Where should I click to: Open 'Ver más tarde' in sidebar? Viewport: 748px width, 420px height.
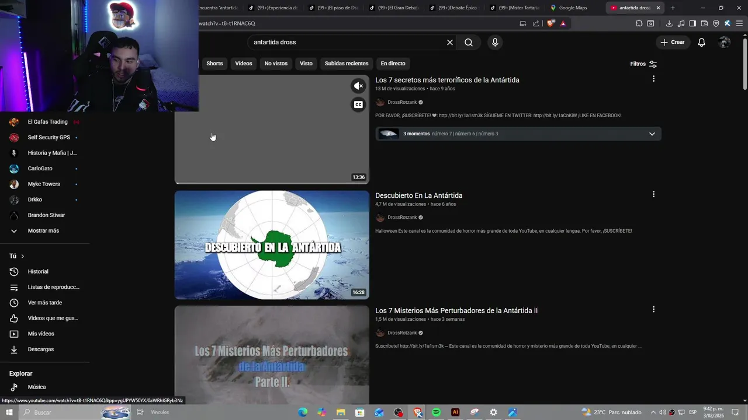tap(45, 303)
